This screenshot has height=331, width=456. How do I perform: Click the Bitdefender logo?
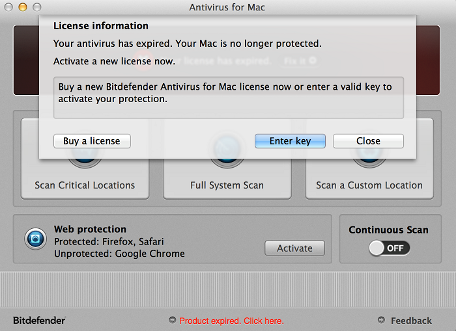(x=39, y=320)
